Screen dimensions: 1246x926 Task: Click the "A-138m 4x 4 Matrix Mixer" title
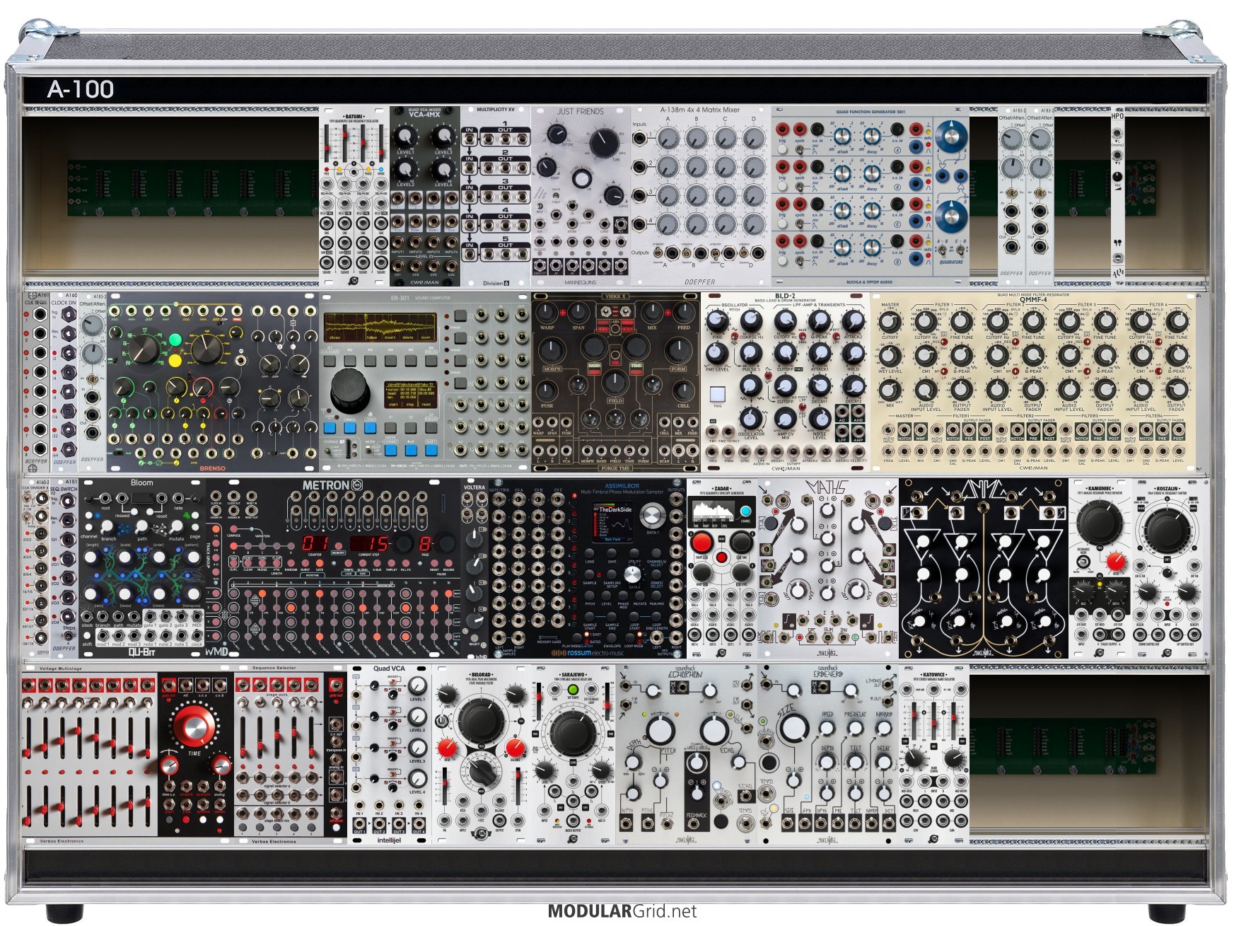click(699, 110)
